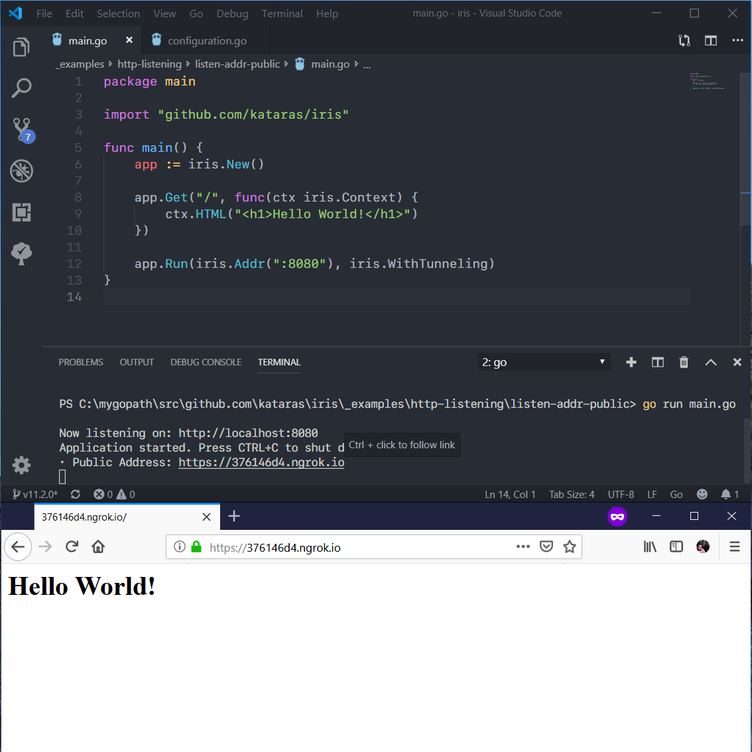Open the View menu
Screen dimensions: 752x752
coord(164,13)
